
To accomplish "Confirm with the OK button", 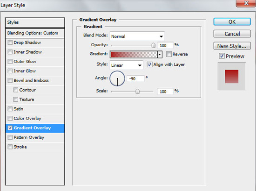I will pyautogui.click(x=232, y=22).
